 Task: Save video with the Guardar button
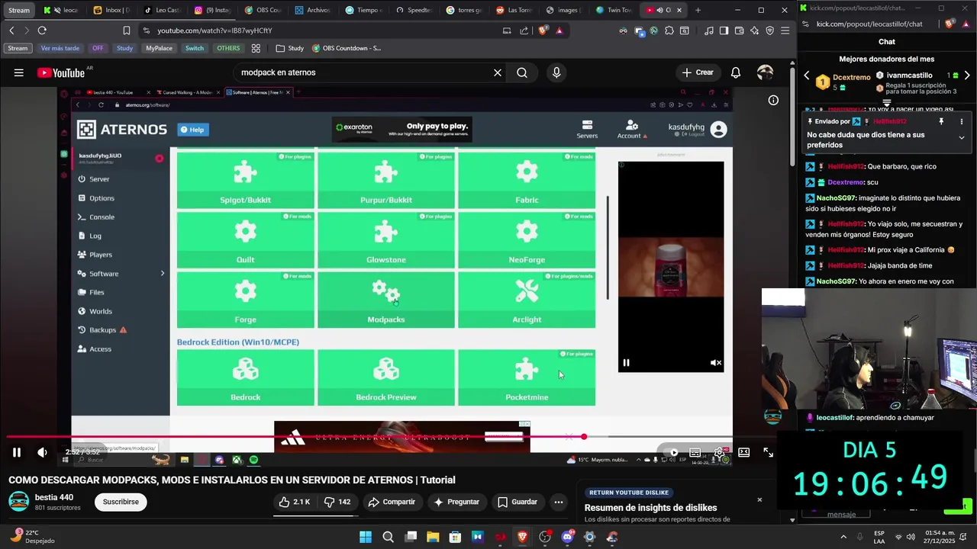click(518, 502)
